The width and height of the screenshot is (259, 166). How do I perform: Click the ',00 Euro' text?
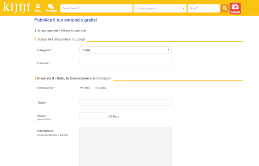tap(114, 117)
